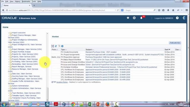Viewport: 190px width, 107px height.
Task: Open Adobe Acrobat from taskbar
Action: (56, 104)
